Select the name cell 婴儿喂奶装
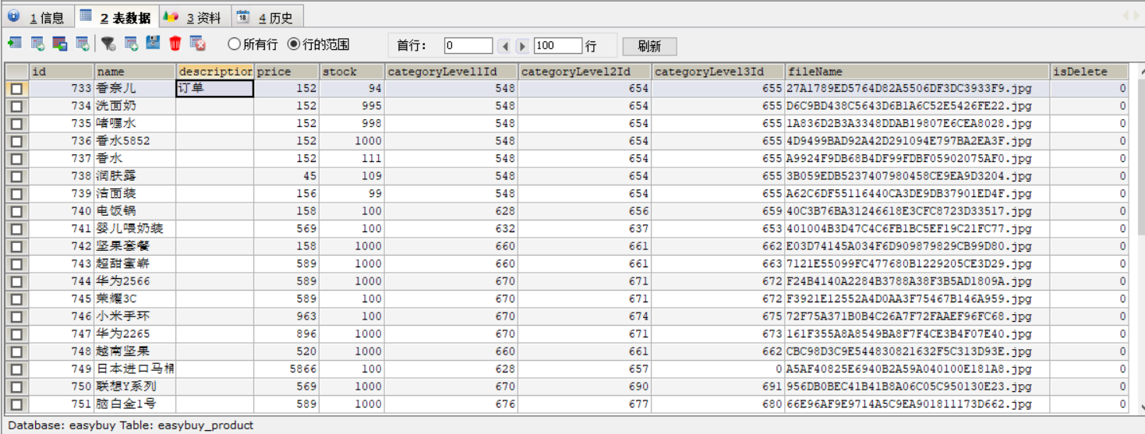Viewport: 1145px width, 434px height. coord(135,229)
